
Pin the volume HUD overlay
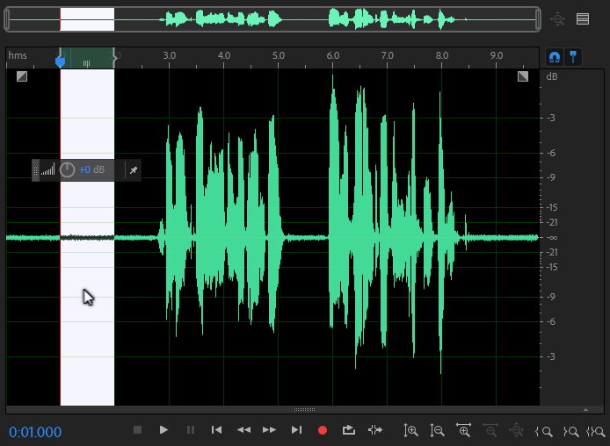[133, 169]
